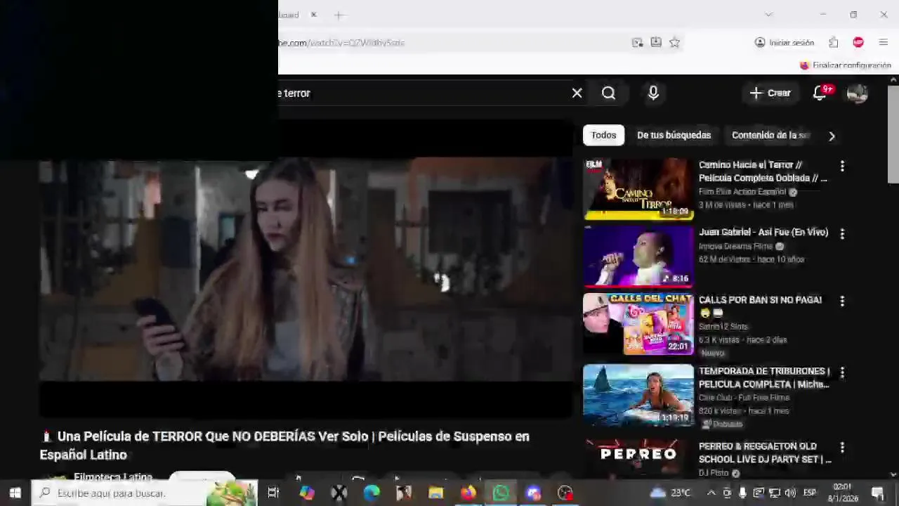
Task: Open options for CALLS POR BAN video
Action: coord(842,301)
